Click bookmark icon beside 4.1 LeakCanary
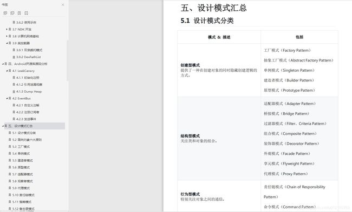The width and height of the screenshot is (352, 212). pos(10,71)
